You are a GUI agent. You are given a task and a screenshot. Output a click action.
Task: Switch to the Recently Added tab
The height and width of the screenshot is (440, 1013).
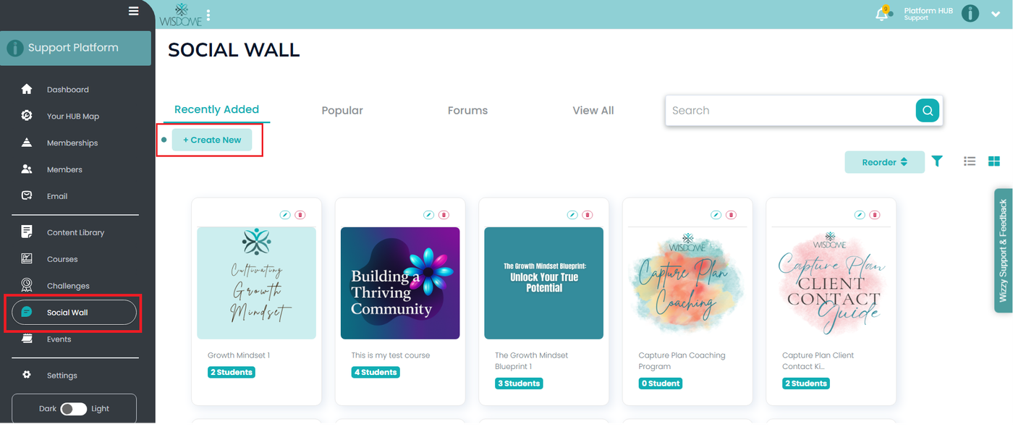(216, 109)
